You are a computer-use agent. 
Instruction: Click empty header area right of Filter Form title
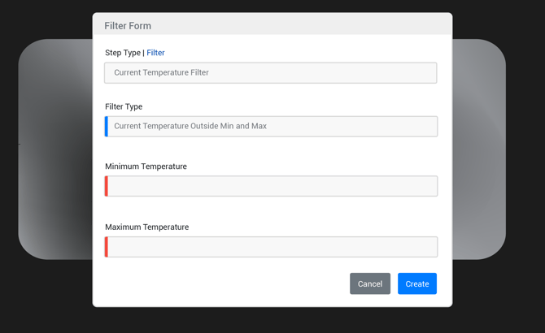(309, 26)
